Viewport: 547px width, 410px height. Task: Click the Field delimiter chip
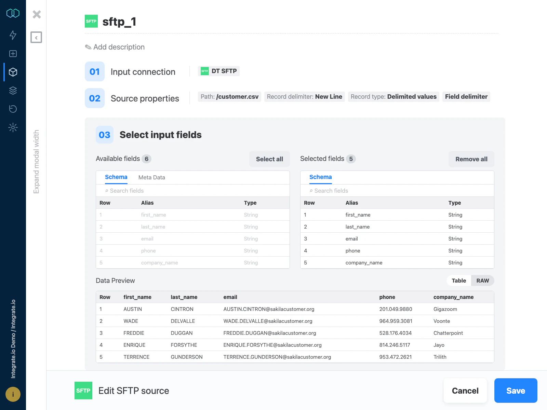point(466,97)
